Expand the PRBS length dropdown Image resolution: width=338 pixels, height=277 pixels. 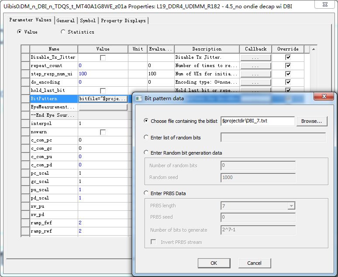tap(291, 206)
